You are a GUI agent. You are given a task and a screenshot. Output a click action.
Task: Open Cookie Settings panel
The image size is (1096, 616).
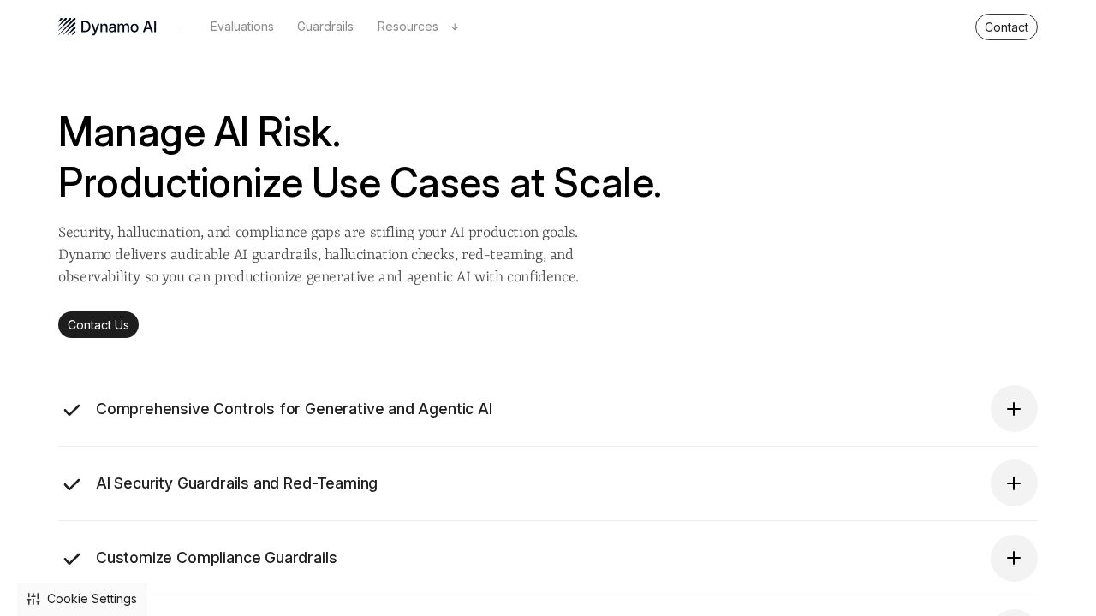(x=92, y=599)
